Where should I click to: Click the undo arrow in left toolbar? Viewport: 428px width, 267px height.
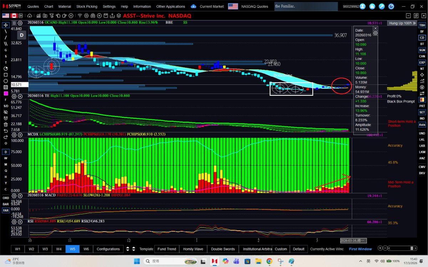[6, 131]
